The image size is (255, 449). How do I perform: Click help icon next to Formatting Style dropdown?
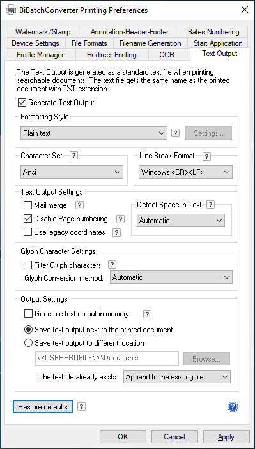pyautogui.click(x=176, y=133)
